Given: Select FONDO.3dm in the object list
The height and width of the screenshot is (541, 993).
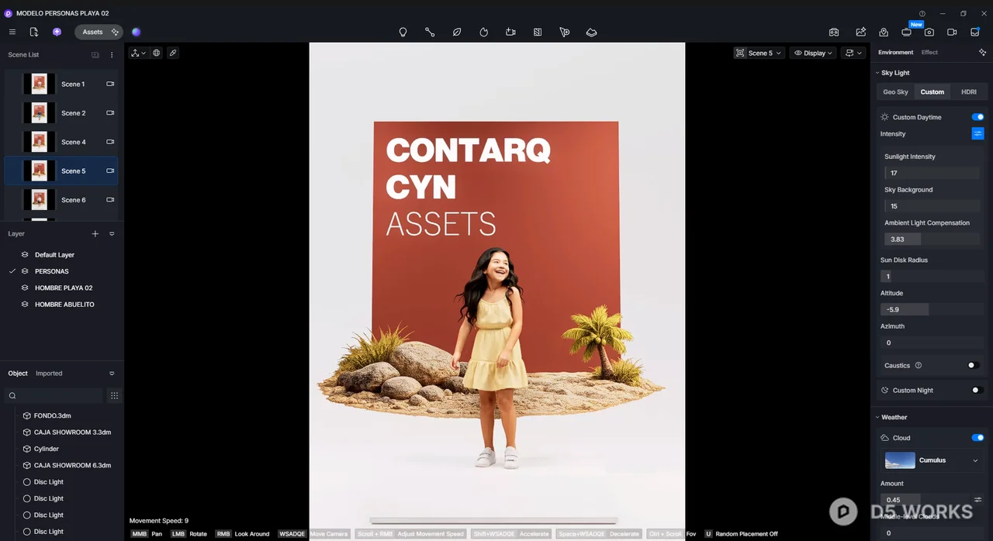Looking at the screenshot, I should pyautogui.click(x=53, y=416).
